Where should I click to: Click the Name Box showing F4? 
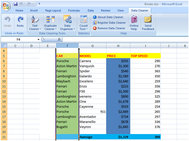tap(18, 40)
